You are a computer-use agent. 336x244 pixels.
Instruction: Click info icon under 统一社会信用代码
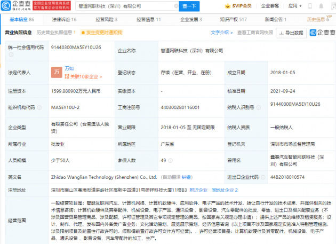click(x=11, y=54)
